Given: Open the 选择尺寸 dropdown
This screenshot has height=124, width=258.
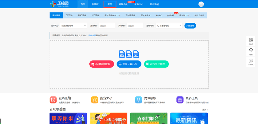Looking at the screenshot, I should point(74,26).
